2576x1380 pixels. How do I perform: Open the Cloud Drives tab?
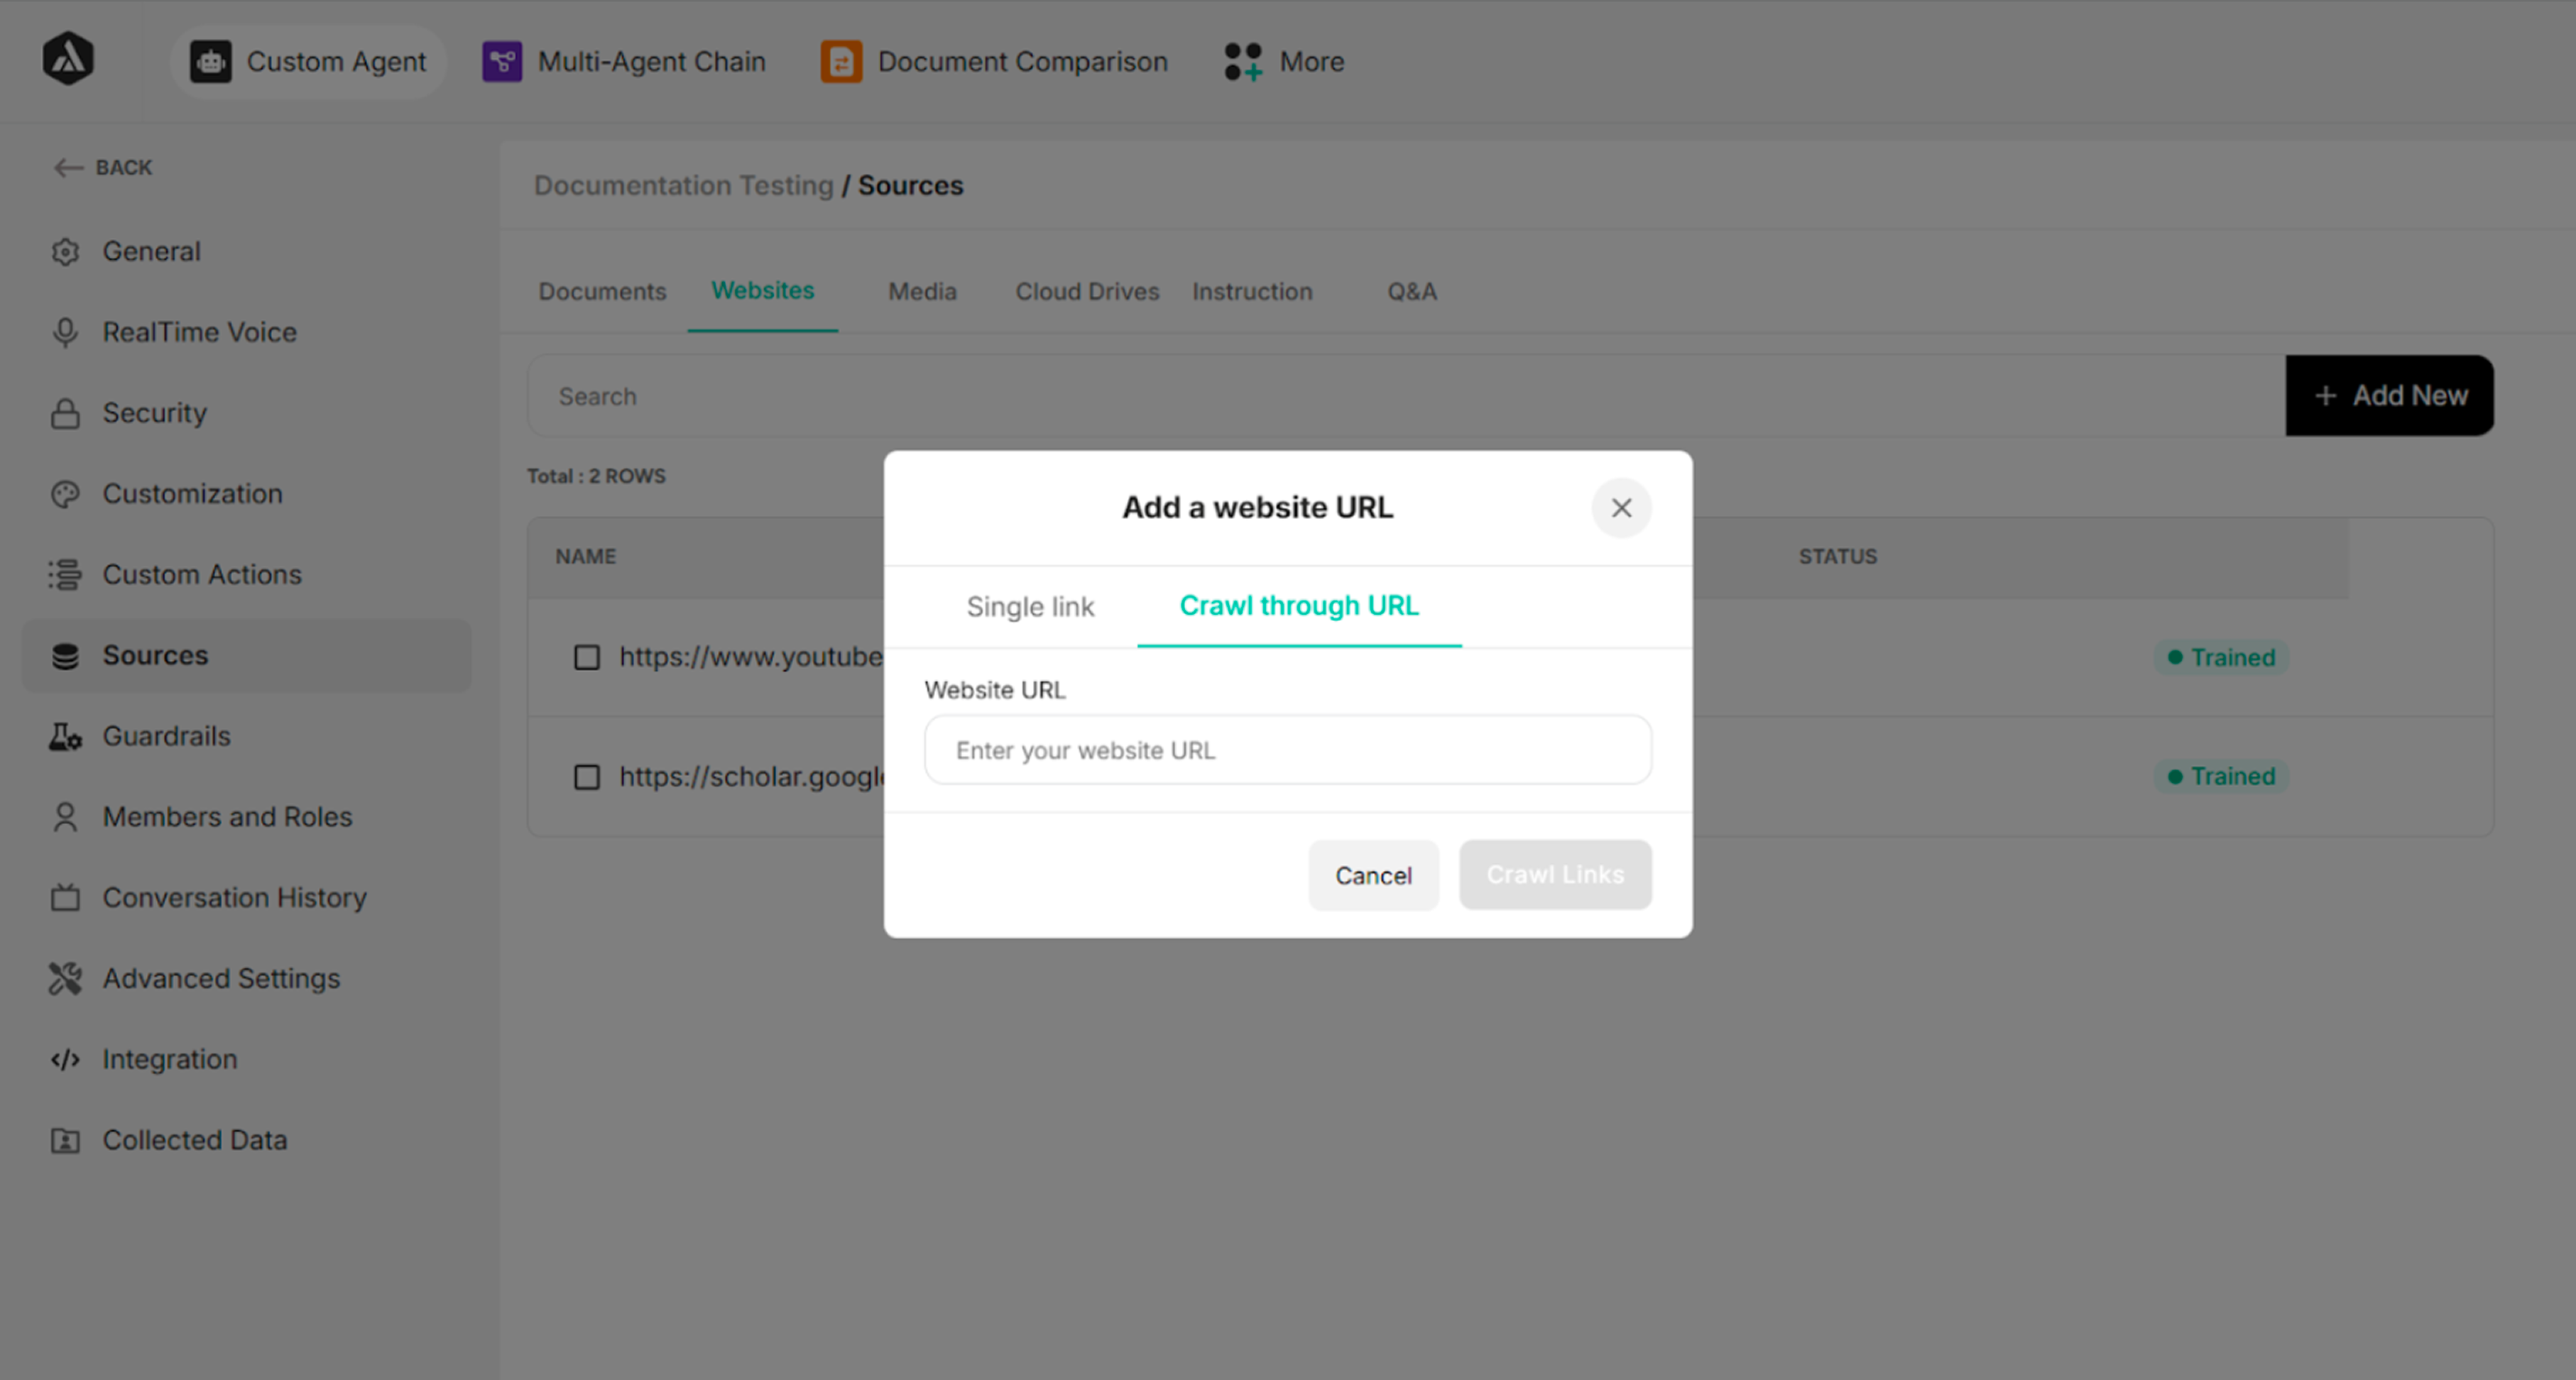1087,292
